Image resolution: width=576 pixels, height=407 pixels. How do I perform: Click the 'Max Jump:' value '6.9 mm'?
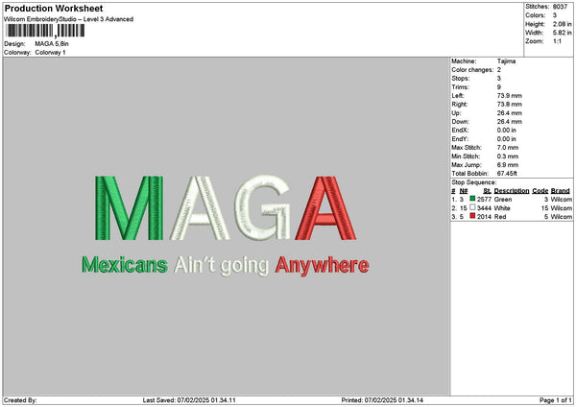coord(508,165)
